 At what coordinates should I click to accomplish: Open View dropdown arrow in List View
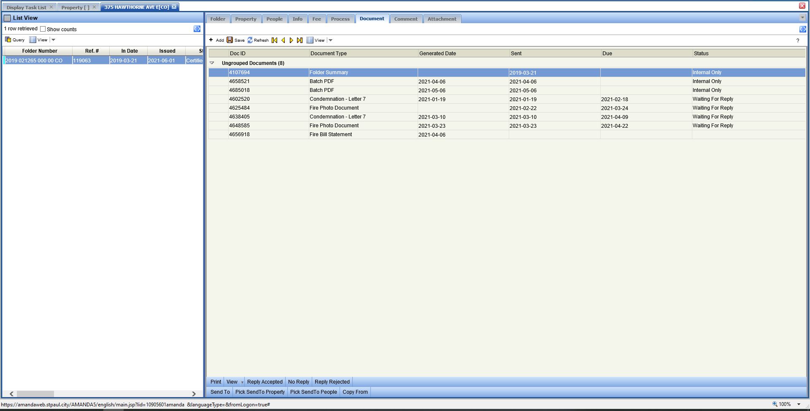[x=54, y=40]
